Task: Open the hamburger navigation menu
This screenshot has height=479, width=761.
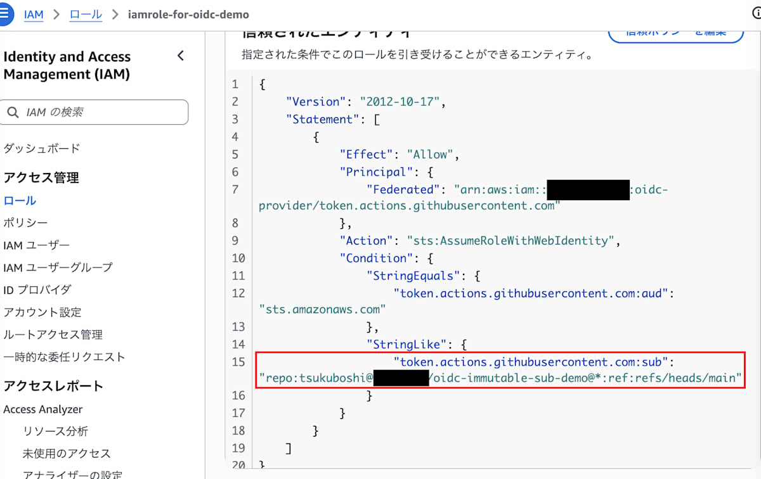Action: pos(4,14)
